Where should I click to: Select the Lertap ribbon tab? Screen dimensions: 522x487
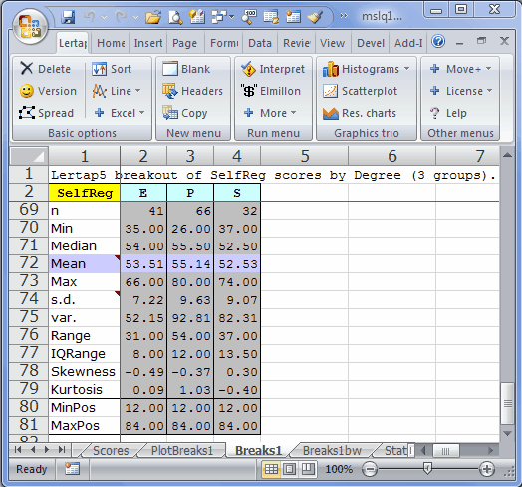73,43
